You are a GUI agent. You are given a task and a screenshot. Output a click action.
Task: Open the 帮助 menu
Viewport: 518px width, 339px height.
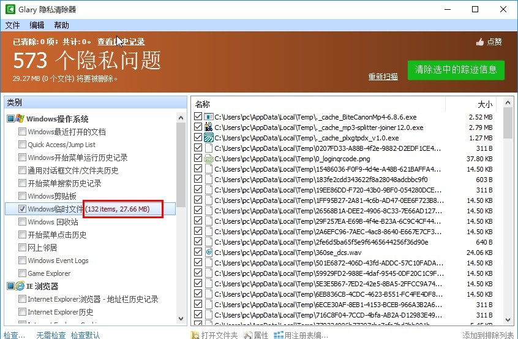click(x=61, y=25)
